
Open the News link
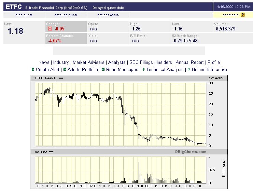pos(44,63)
